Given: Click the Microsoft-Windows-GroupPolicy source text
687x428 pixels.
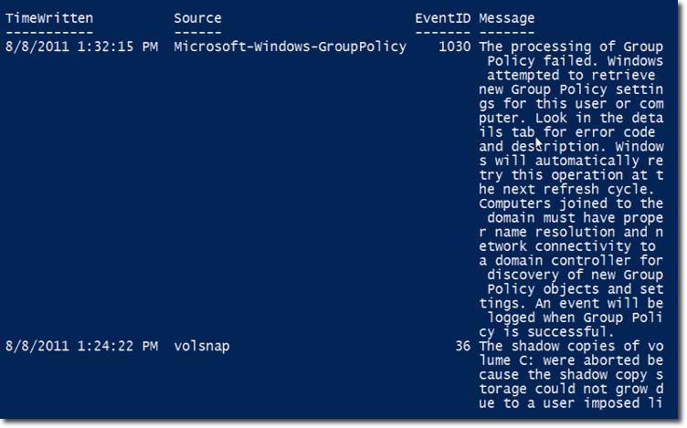Looking at the screenshot, I should 290,47.
